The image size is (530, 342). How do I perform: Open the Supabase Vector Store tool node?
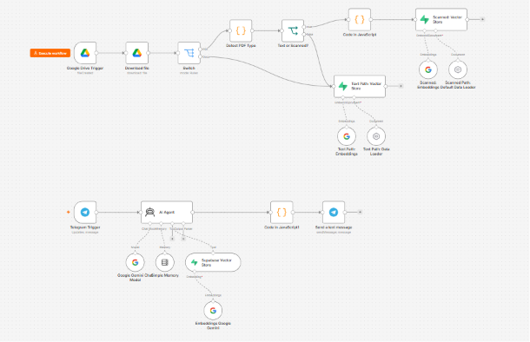pos(213,262)
